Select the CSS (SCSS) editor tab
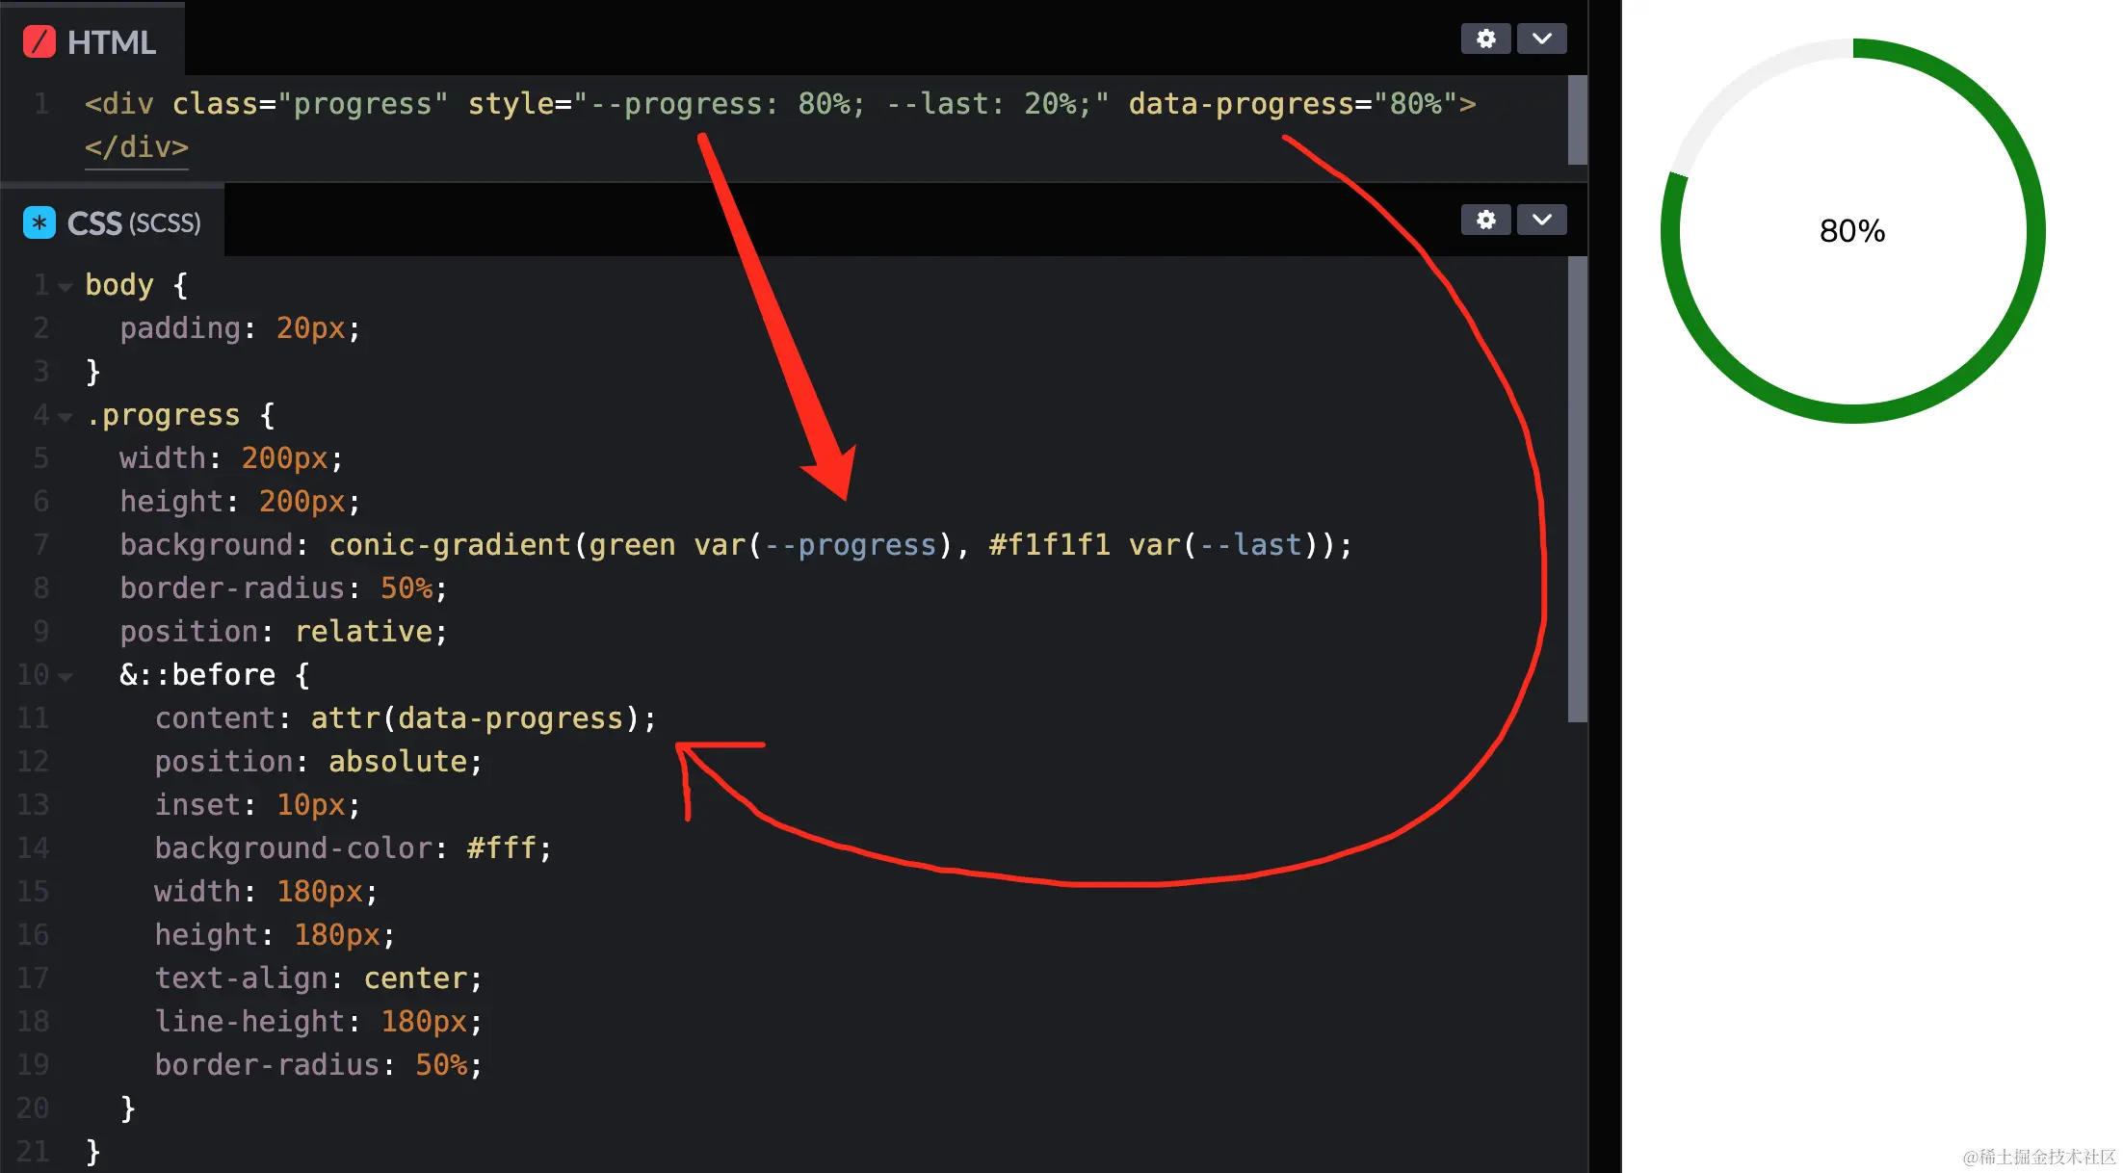2123x1173 pixels. click(133, 223)
